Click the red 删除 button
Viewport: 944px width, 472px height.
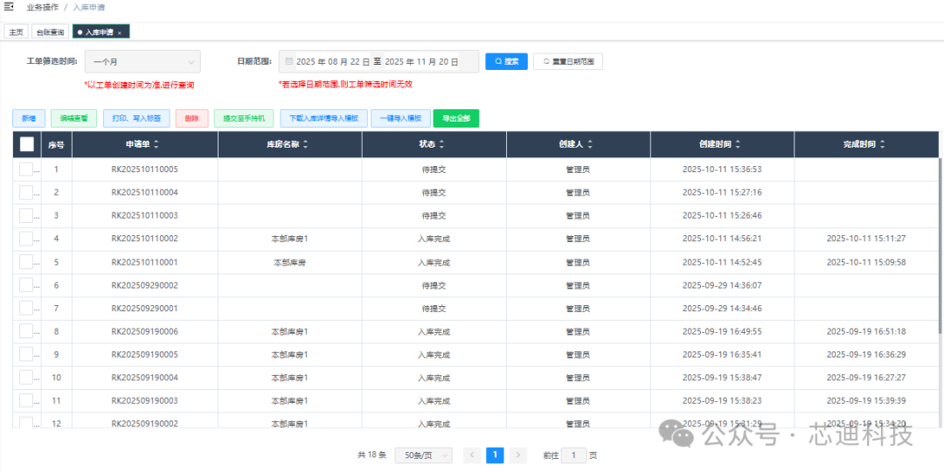pyautogui.click(x=192, y=119)
